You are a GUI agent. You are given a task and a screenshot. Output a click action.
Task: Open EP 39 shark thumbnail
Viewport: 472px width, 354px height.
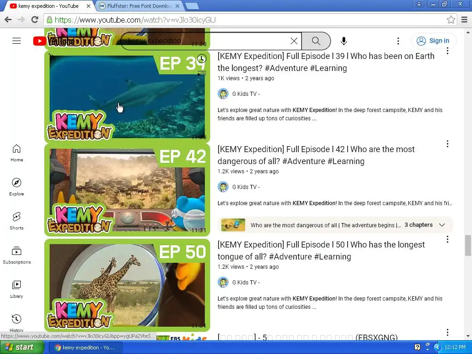pyautogui.click(x=127, y=96)
